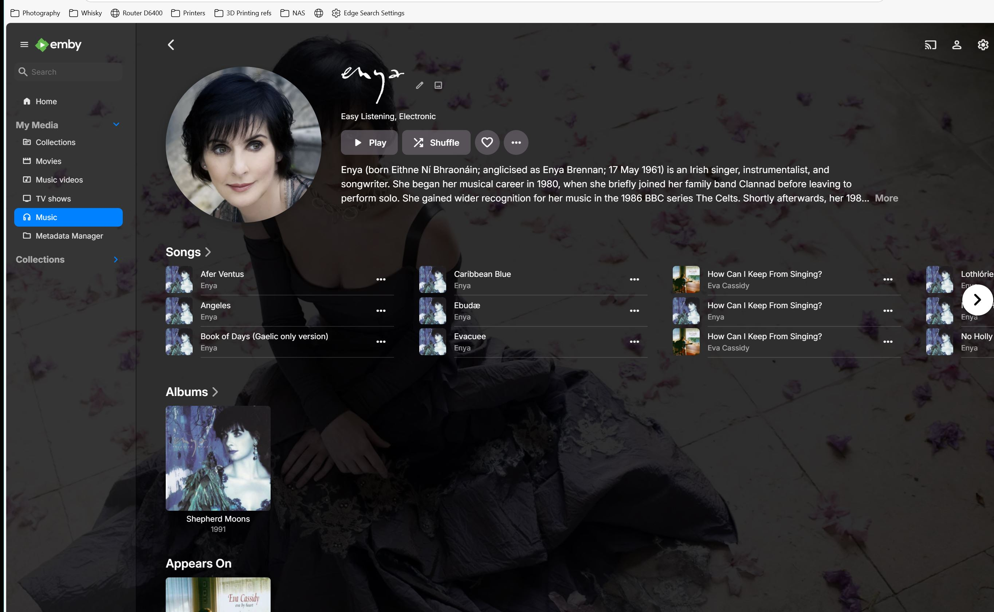The width and height of the screenshot is (994, 612).
Task: Select the song Angeles
Action: (280, 311)
